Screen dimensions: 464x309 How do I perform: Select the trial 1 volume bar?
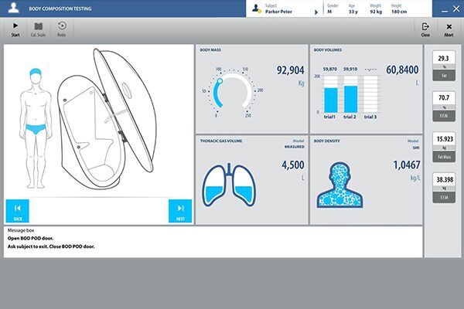coord(330,98)
